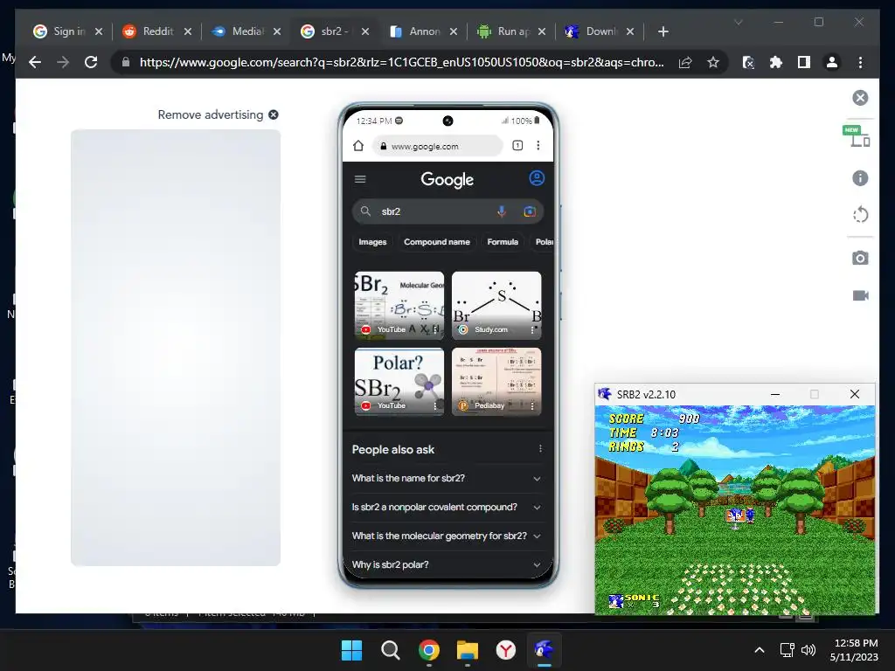Switch to the Run ap tab
Viewport: 895px width, 671px height.
click(512, 31)
